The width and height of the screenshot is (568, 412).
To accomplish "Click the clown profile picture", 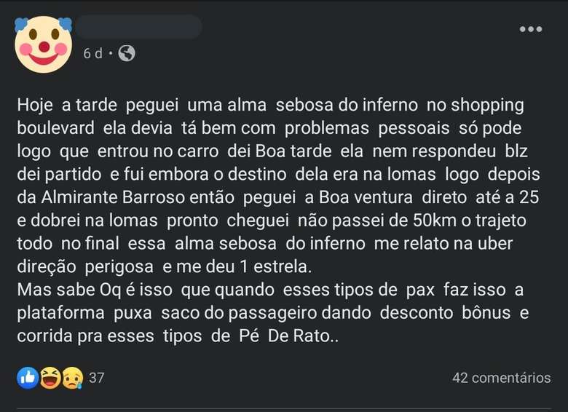I will [x=43, y=44].
